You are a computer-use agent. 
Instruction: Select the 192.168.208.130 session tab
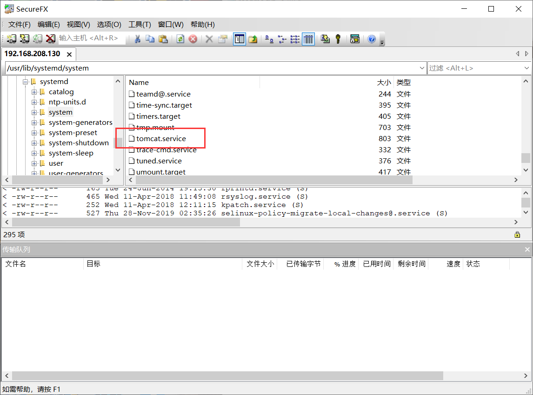[32, 54]
